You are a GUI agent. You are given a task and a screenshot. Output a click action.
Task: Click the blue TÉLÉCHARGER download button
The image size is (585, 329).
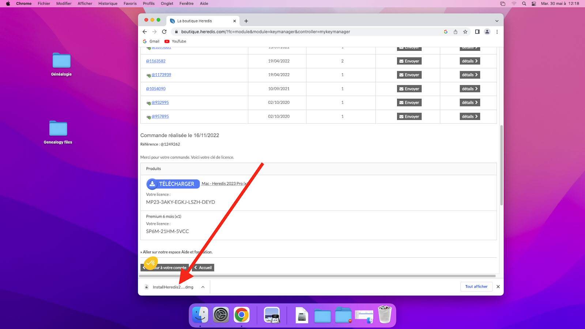pos(173,184)
